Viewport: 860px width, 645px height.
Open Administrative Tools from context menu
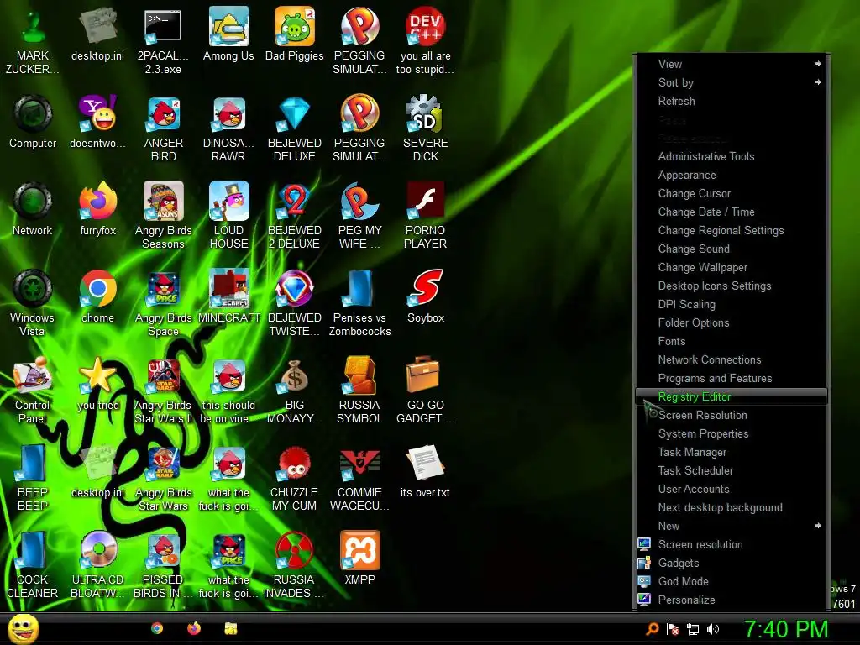732,157
